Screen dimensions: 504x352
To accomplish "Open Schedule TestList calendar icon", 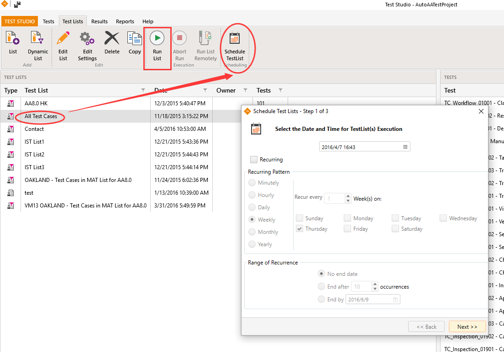I will tap(235, 38).
